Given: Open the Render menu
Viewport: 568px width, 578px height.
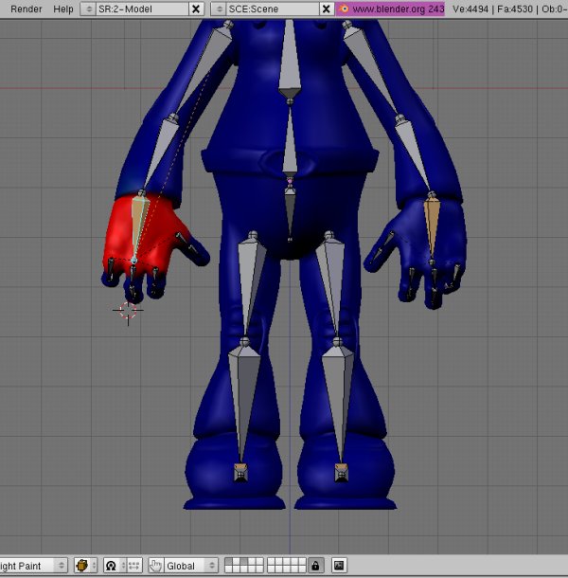Looking at the screenshot, I should 26,9.
